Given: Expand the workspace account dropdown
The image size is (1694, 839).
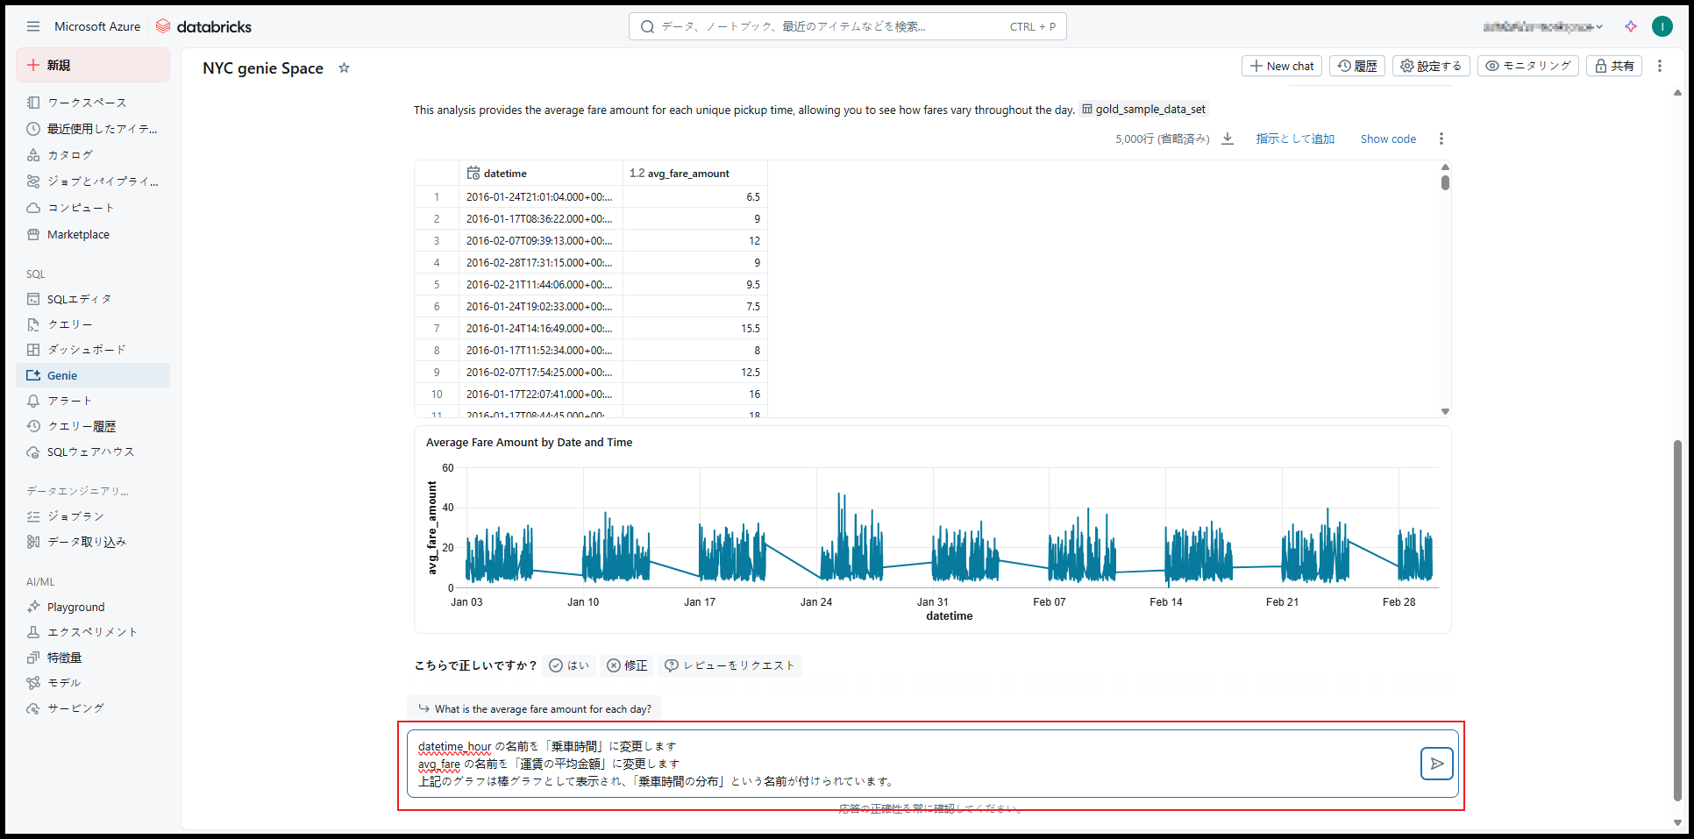Looking at the screenshot, I should click(1542, 26).
